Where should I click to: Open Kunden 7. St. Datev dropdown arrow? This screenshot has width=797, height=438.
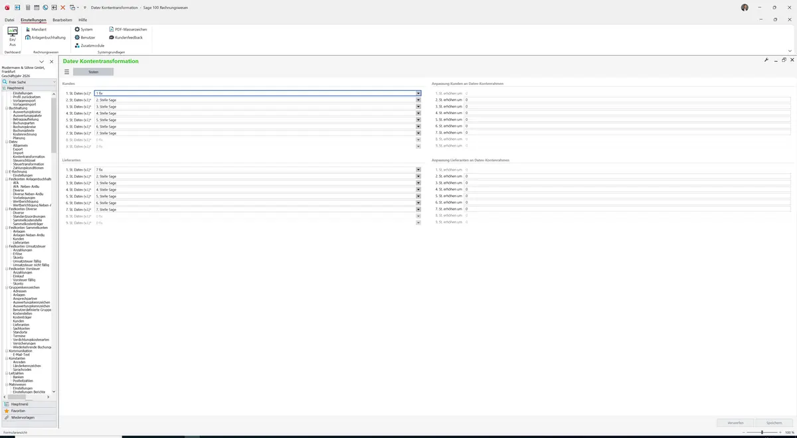coord(418,133)
